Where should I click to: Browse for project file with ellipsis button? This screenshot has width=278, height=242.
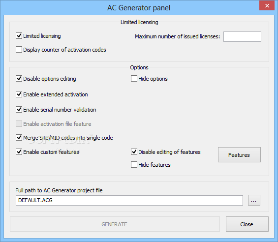(x=254, y=200)
